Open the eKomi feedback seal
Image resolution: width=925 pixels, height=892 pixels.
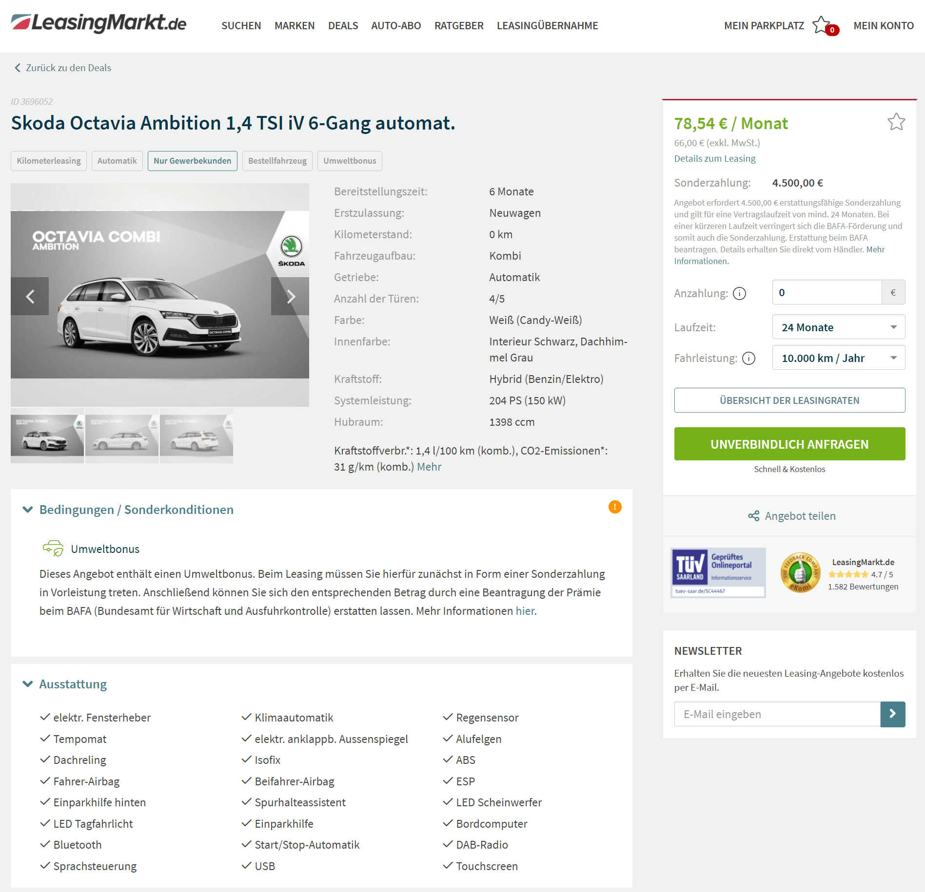800,573
